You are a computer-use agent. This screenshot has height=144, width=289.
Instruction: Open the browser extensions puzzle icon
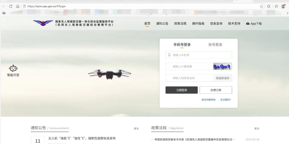(x=269, y=6)
